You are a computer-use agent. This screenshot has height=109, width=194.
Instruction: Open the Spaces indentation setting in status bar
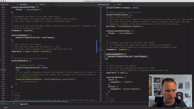tap(178, 108)
